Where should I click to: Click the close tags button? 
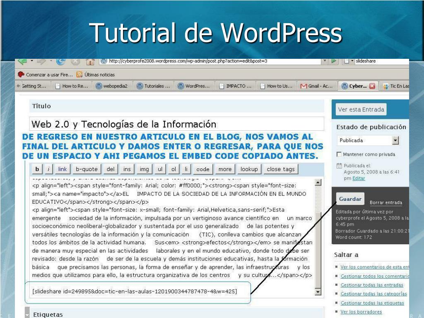281,169
